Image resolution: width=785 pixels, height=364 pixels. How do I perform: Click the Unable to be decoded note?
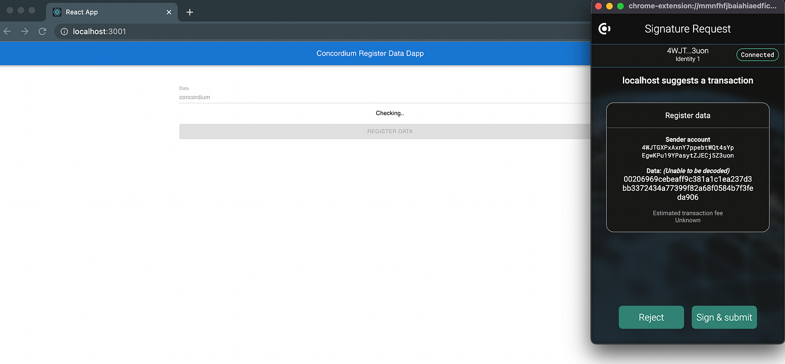[x=696, y=171]
